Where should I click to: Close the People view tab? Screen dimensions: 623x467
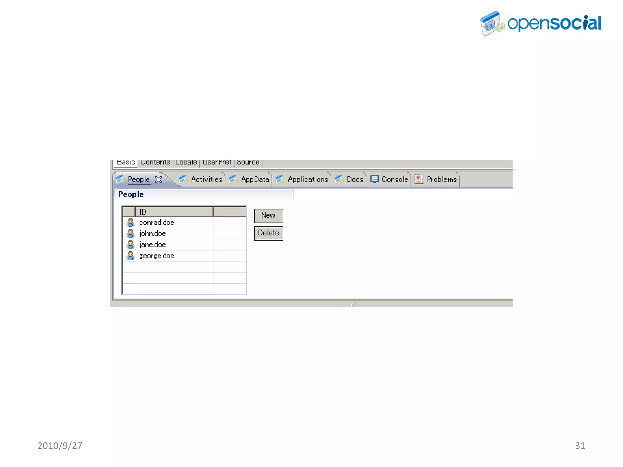[x=158, y=179]
